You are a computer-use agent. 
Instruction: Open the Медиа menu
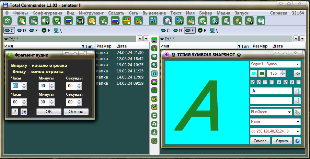coord(224,13)
